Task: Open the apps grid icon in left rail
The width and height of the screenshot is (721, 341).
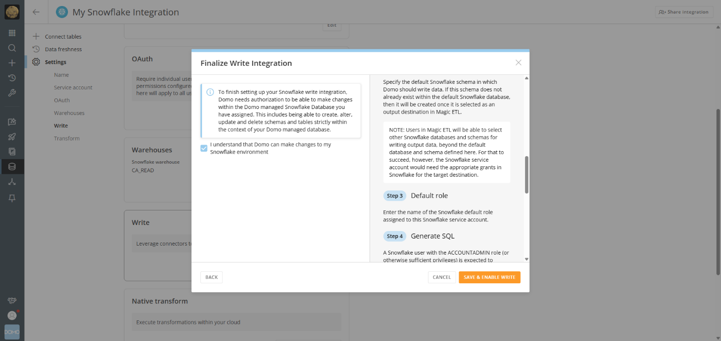Action: 12,33
